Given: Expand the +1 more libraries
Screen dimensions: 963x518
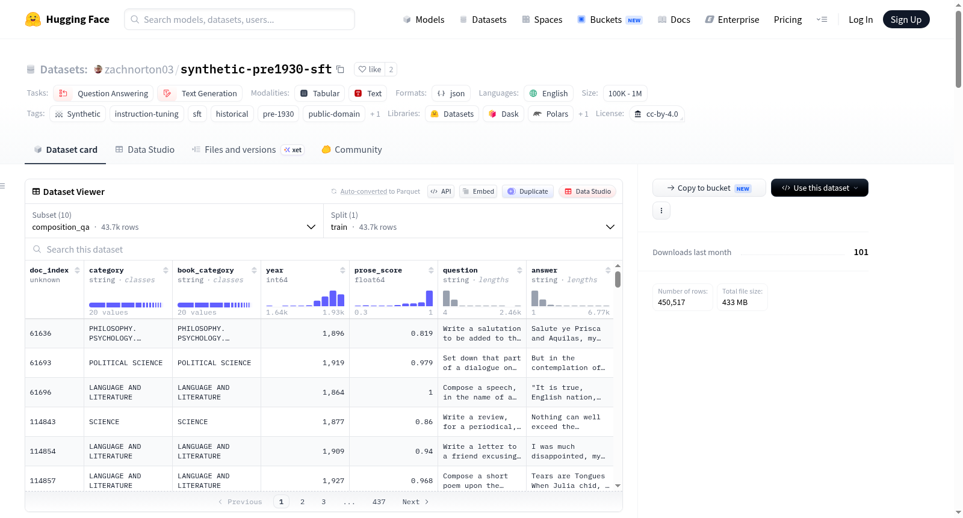Looking at the screenshot, I should [x=583, y=114].
